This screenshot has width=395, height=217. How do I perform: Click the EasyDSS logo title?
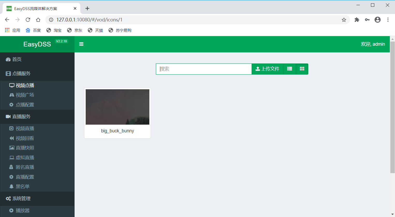[37, 44]
